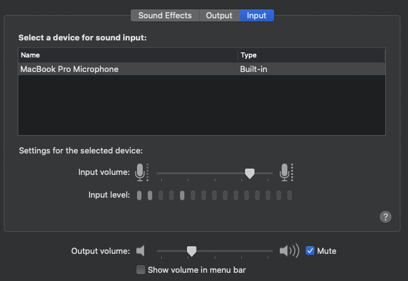Enable Show volume in menu bar
The width and height of the screenshot is (408, 281).
pyautogui.click(x=141, y=270)
